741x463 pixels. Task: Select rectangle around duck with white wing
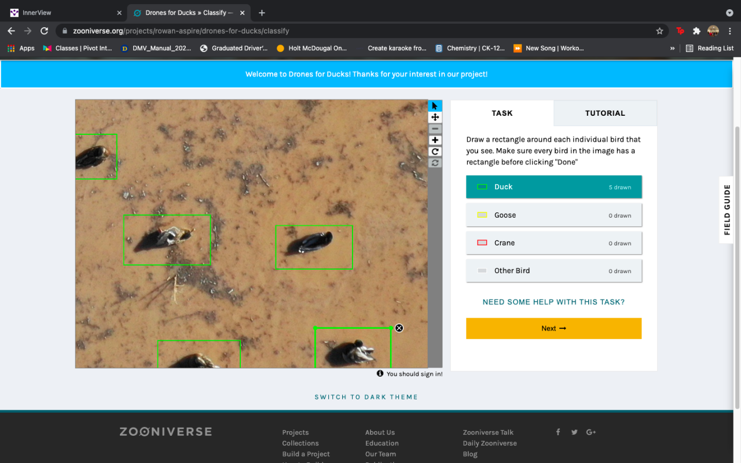tap(167, 240)
